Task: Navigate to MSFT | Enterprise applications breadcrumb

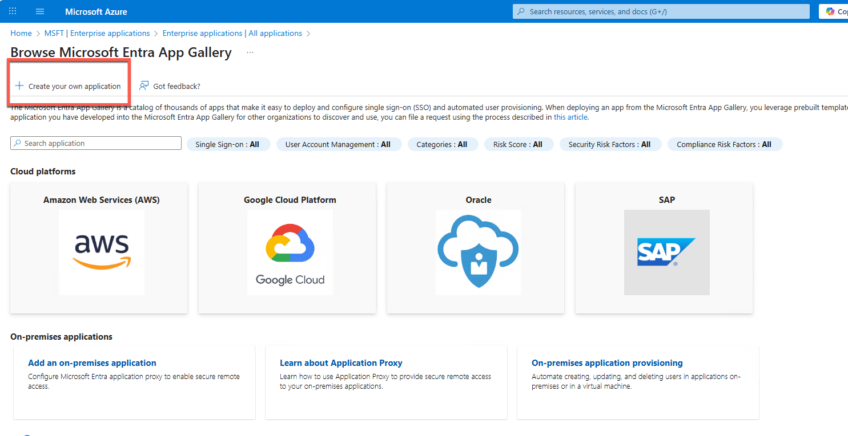Action: pos(97,33)
